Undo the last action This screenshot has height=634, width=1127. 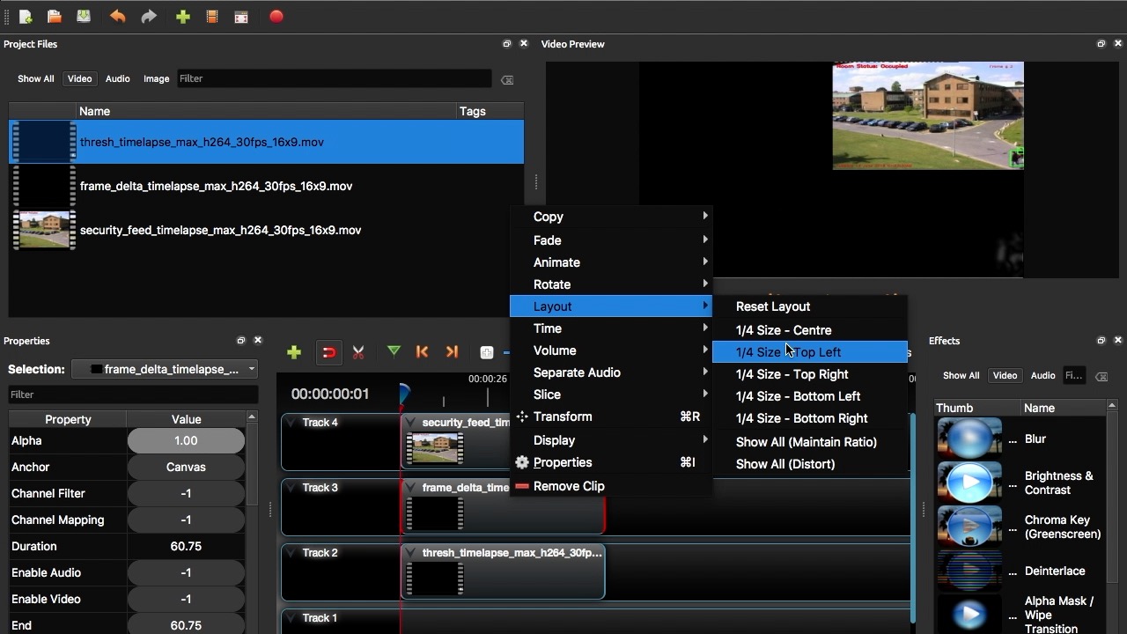117,16
